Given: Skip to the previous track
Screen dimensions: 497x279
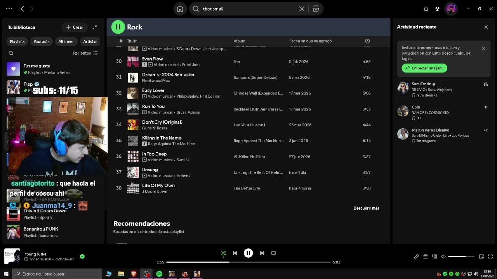Looking at the screenshot, I should pyautogui.click(x=235, y=253).
